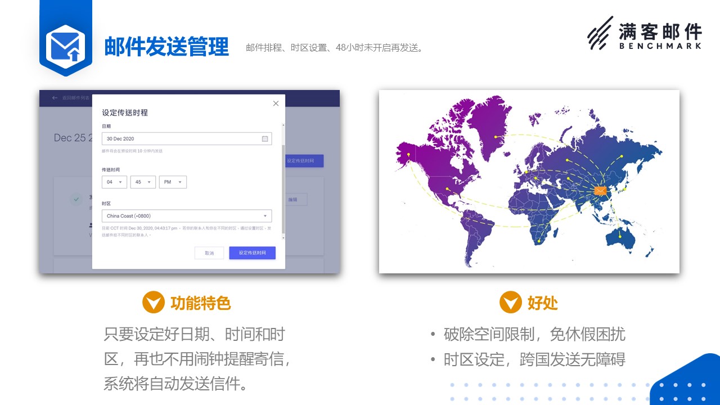Open the China Coast (+0800) timezone dropdown

coord(187,215)
